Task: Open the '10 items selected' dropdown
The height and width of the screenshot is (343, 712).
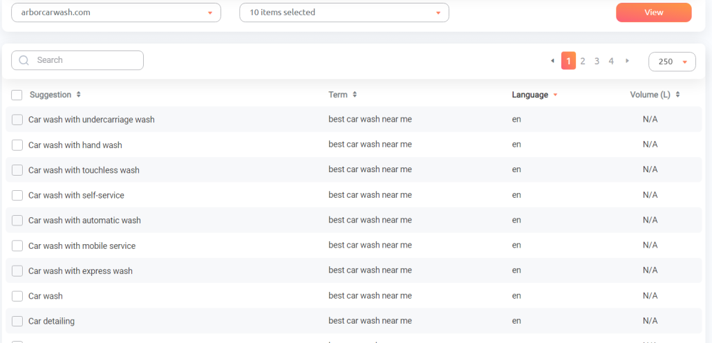Action: pos(344,12)
